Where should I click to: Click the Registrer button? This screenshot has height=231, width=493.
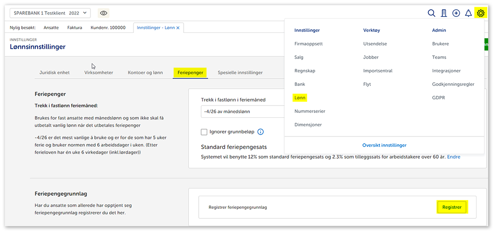point(451,207)
